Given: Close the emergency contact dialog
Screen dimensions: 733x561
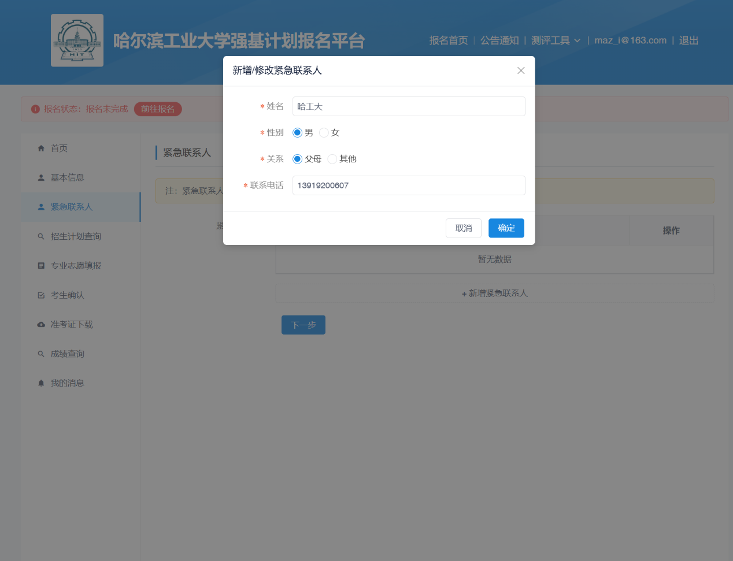Looking at the screenshot, I should [x=521, y=70].
